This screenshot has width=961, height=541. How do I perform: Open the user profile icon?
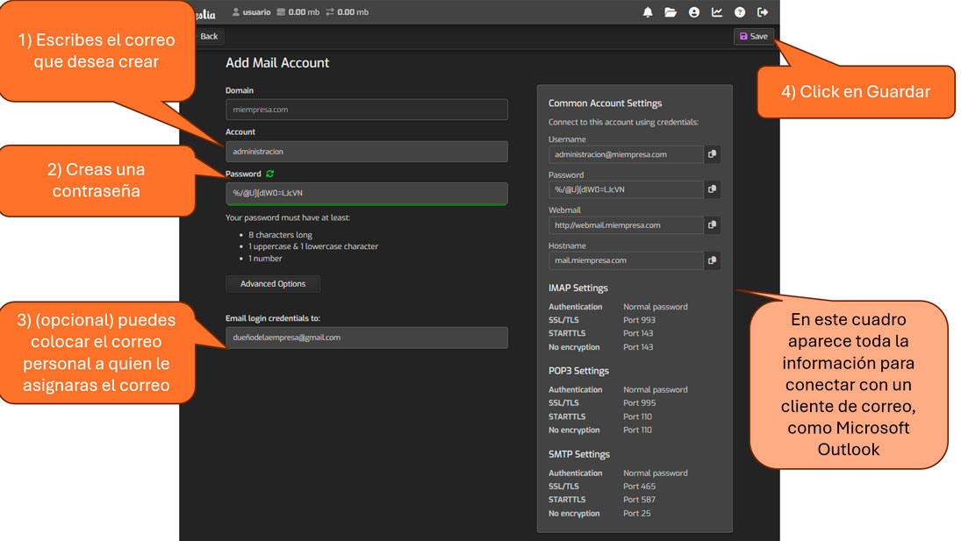tap(694, 12)
